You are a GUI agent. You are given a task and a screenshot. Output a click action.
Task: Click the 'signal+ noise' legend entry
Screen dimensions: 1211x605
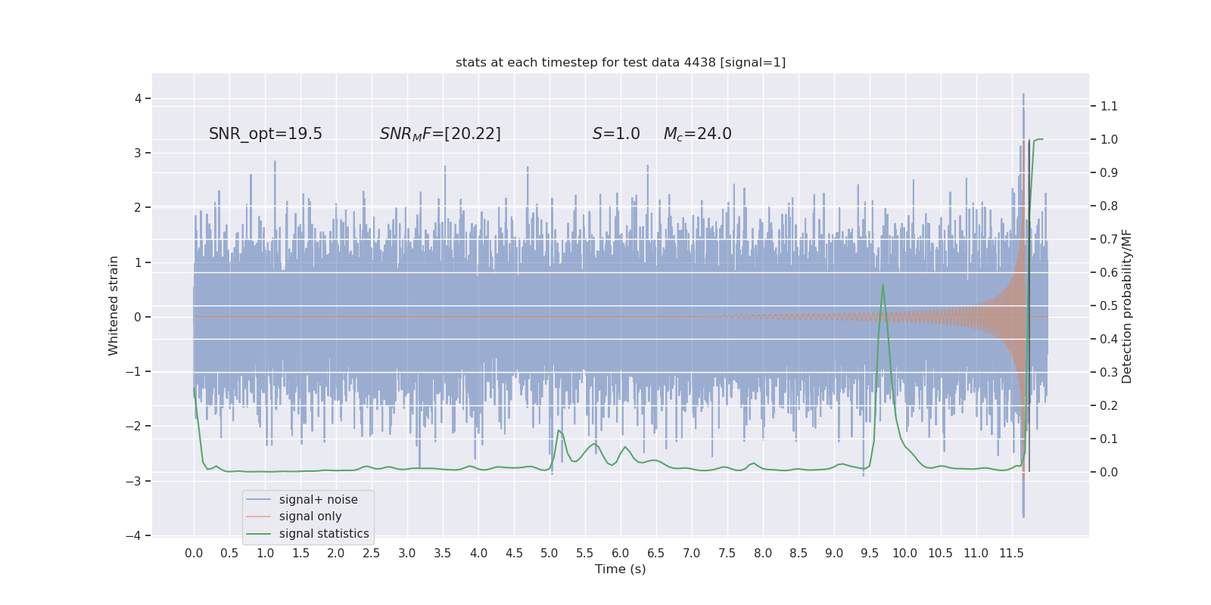pyautogui.click(x=319, y=500)
